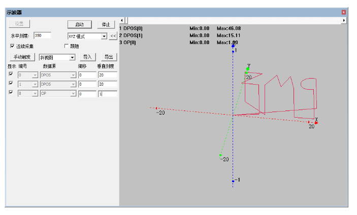Toggle the 连续采集 continuous capture checkbox
357x215 pixels.
click(12, 46)
